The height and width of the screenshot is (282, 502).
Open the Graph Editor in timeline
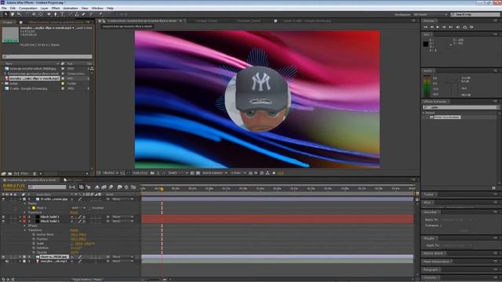[133, 187]
